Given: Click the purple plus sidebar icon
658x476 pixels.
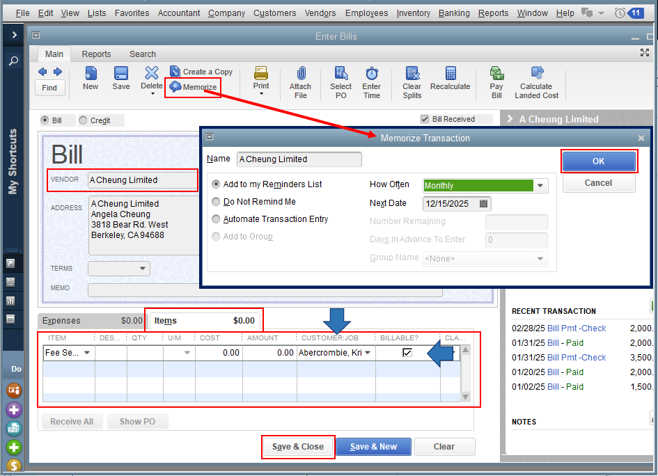Looking at the screenshot, I should (13, 410).
